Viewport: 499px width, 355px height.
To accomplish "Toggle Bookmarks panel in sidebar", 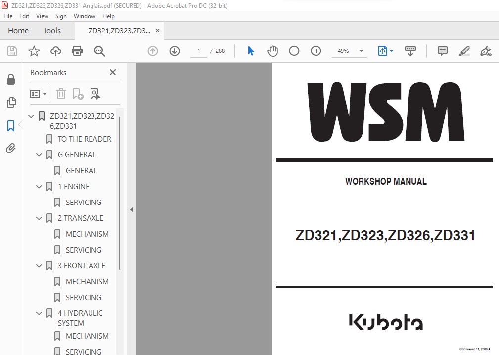I will [11, 126].
